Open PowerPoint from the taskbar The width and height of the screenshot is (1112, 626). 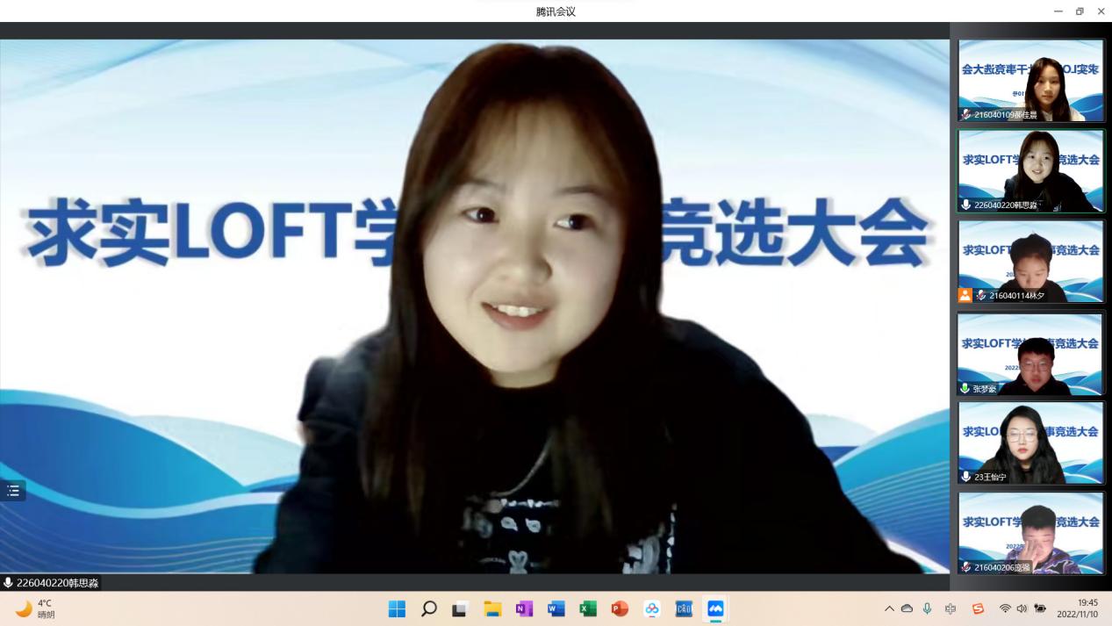tap(620, 608)
